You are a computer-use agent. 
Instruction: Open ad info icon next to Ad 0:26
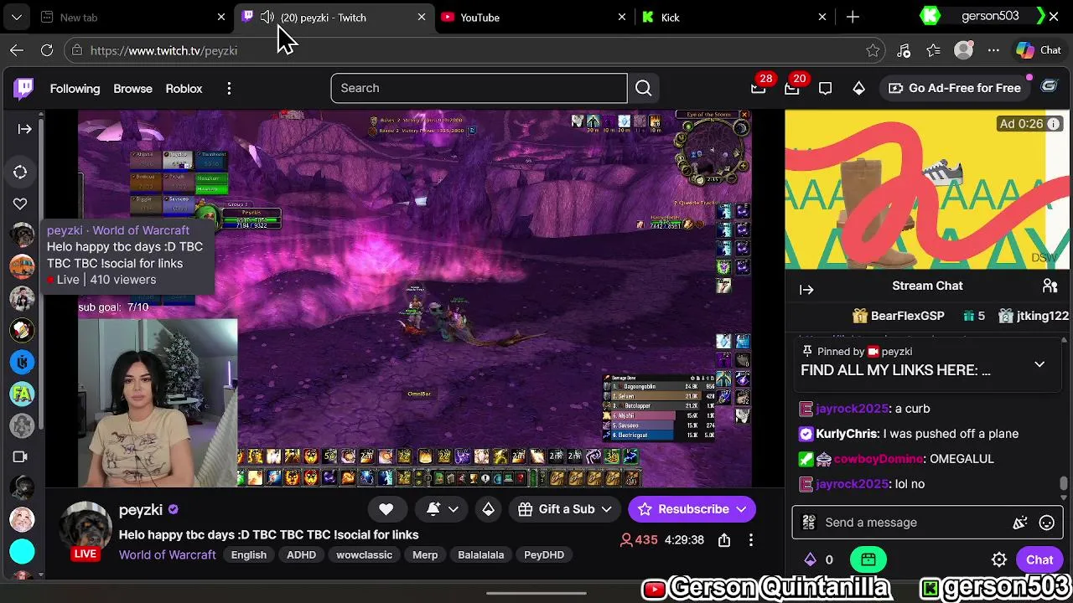click(1054, 124)
